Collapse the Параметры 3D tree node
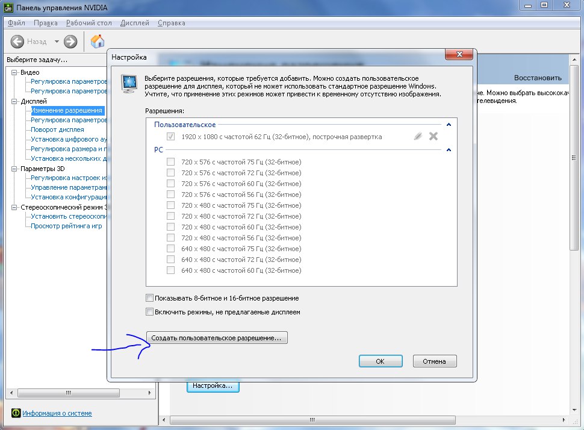The height and width of the screenshot is (430, 584). pos(14,169)
